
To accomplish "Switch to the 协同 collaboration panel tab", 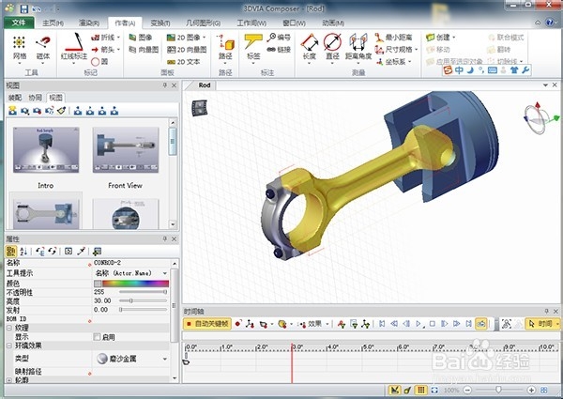I will click(x=36, y=98).
